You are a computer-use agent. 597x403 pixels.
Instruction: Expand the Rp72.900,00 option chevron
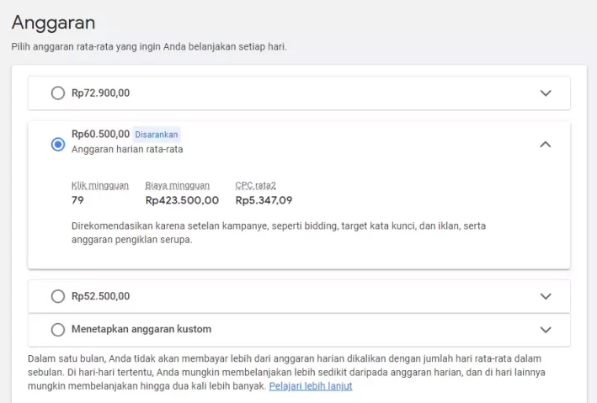[x=546, y=93]
